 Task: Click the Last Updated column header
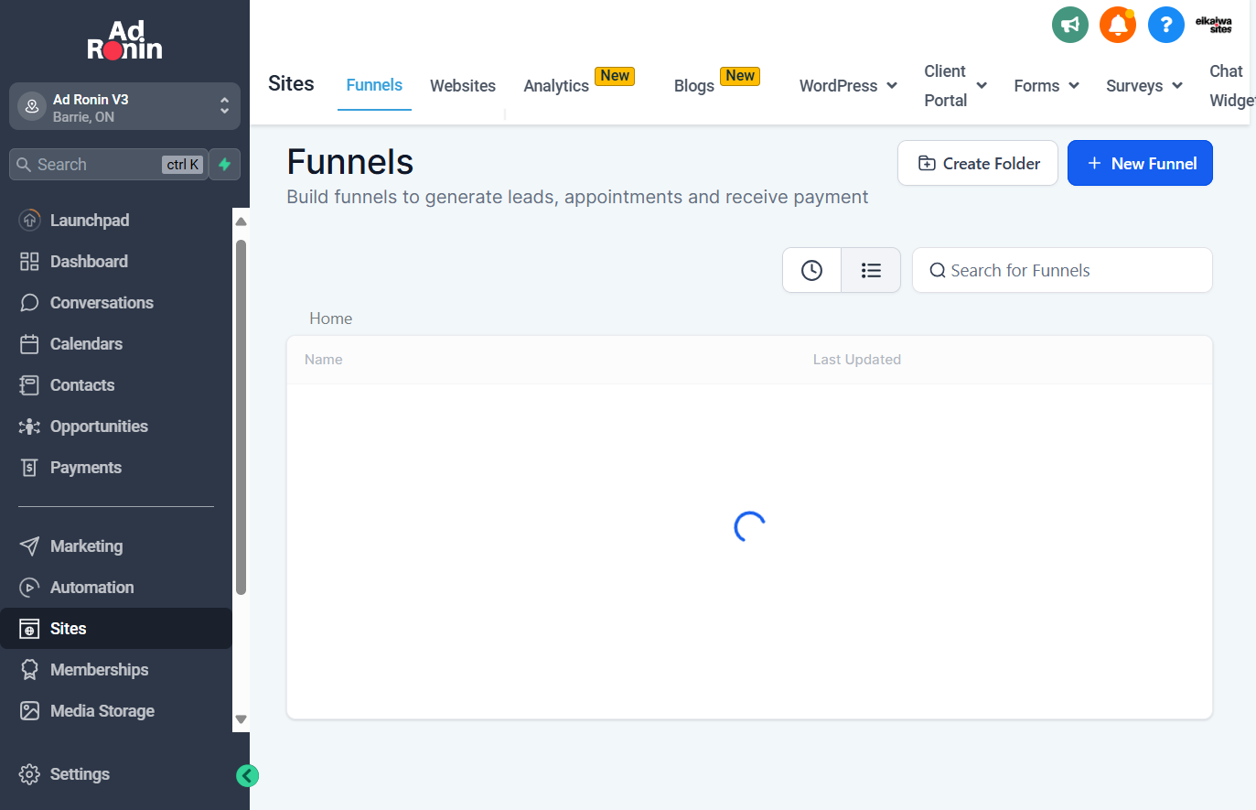(x=857, y=360)
